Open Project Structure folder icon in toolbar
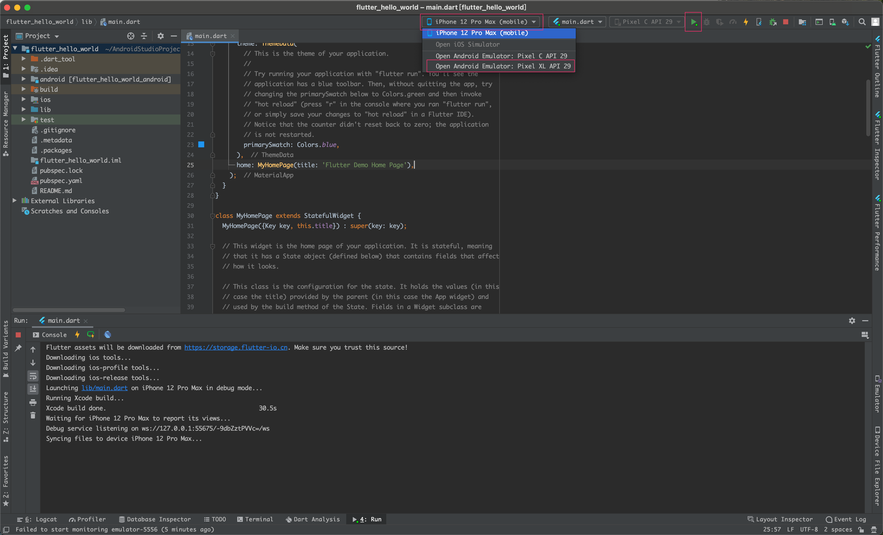 802,22
